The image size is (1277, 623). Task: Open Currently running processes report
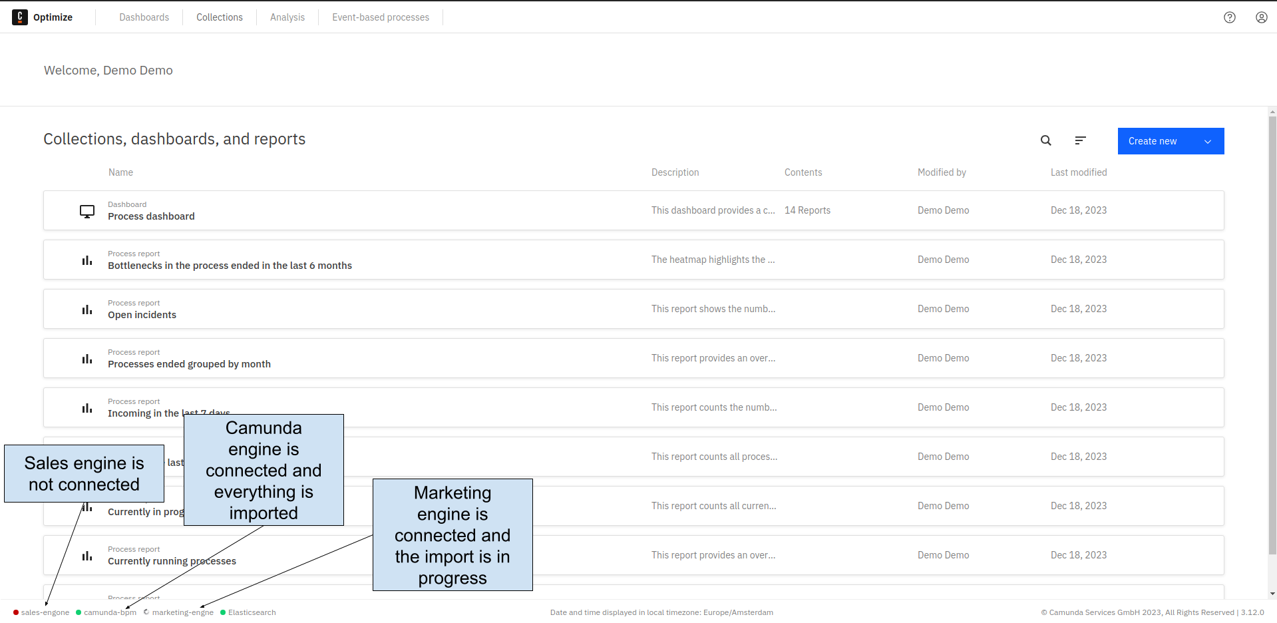(172, 561)
